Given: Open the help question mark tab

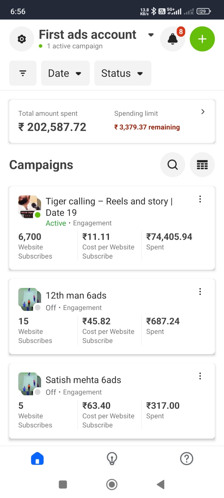Looking at the screenshot, I should tap(187, 458).
